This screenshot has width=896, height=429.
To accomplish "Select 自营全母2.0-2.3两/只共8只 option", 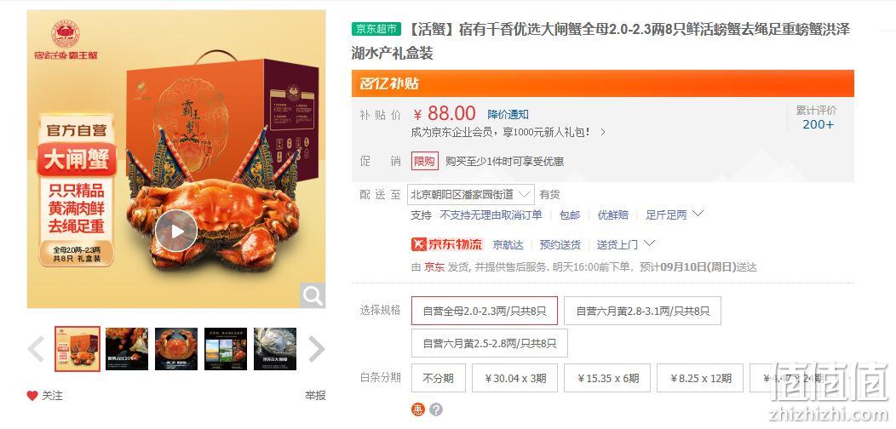I will pos(485,311).
